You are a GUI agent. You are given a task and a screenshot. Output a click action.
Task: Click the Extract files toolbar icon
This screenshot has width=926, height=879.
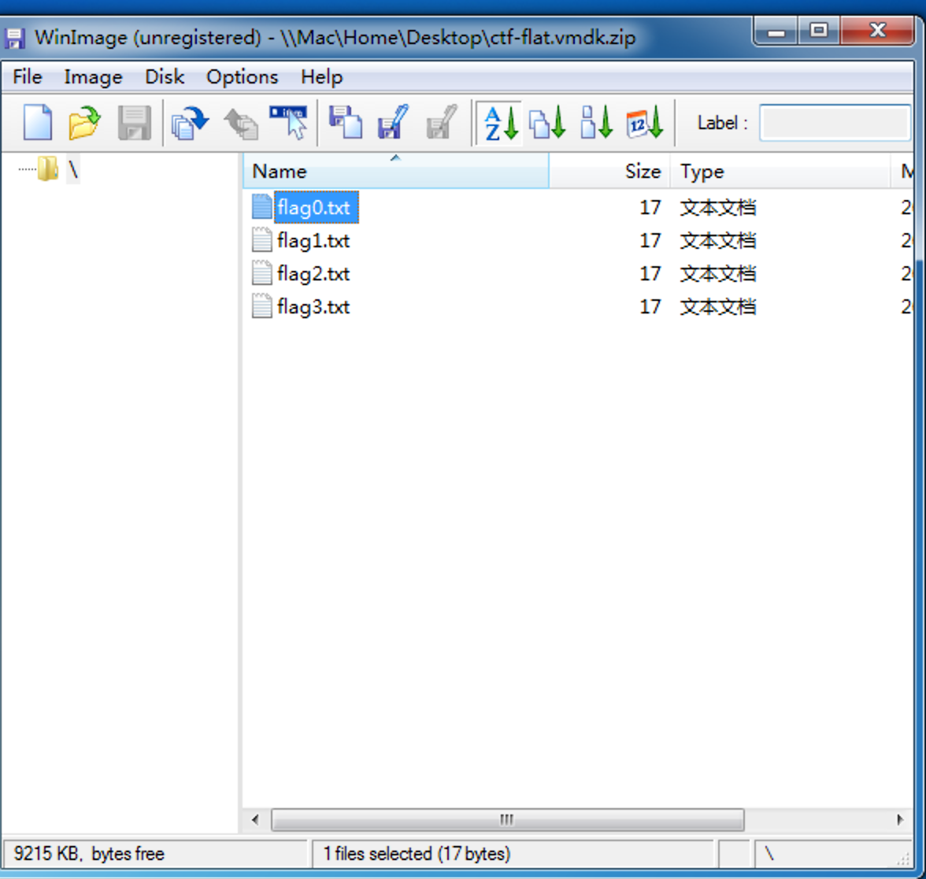pos(346,122)
